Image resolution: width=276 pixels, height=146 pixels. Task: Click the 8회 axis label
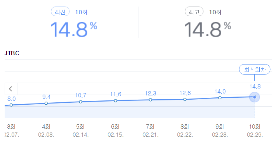pos(185,126)
